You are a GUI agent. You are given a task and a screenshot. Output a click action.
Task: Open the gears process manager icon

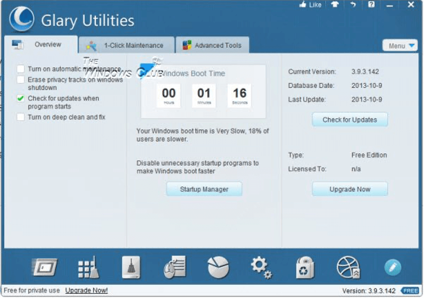261,267
